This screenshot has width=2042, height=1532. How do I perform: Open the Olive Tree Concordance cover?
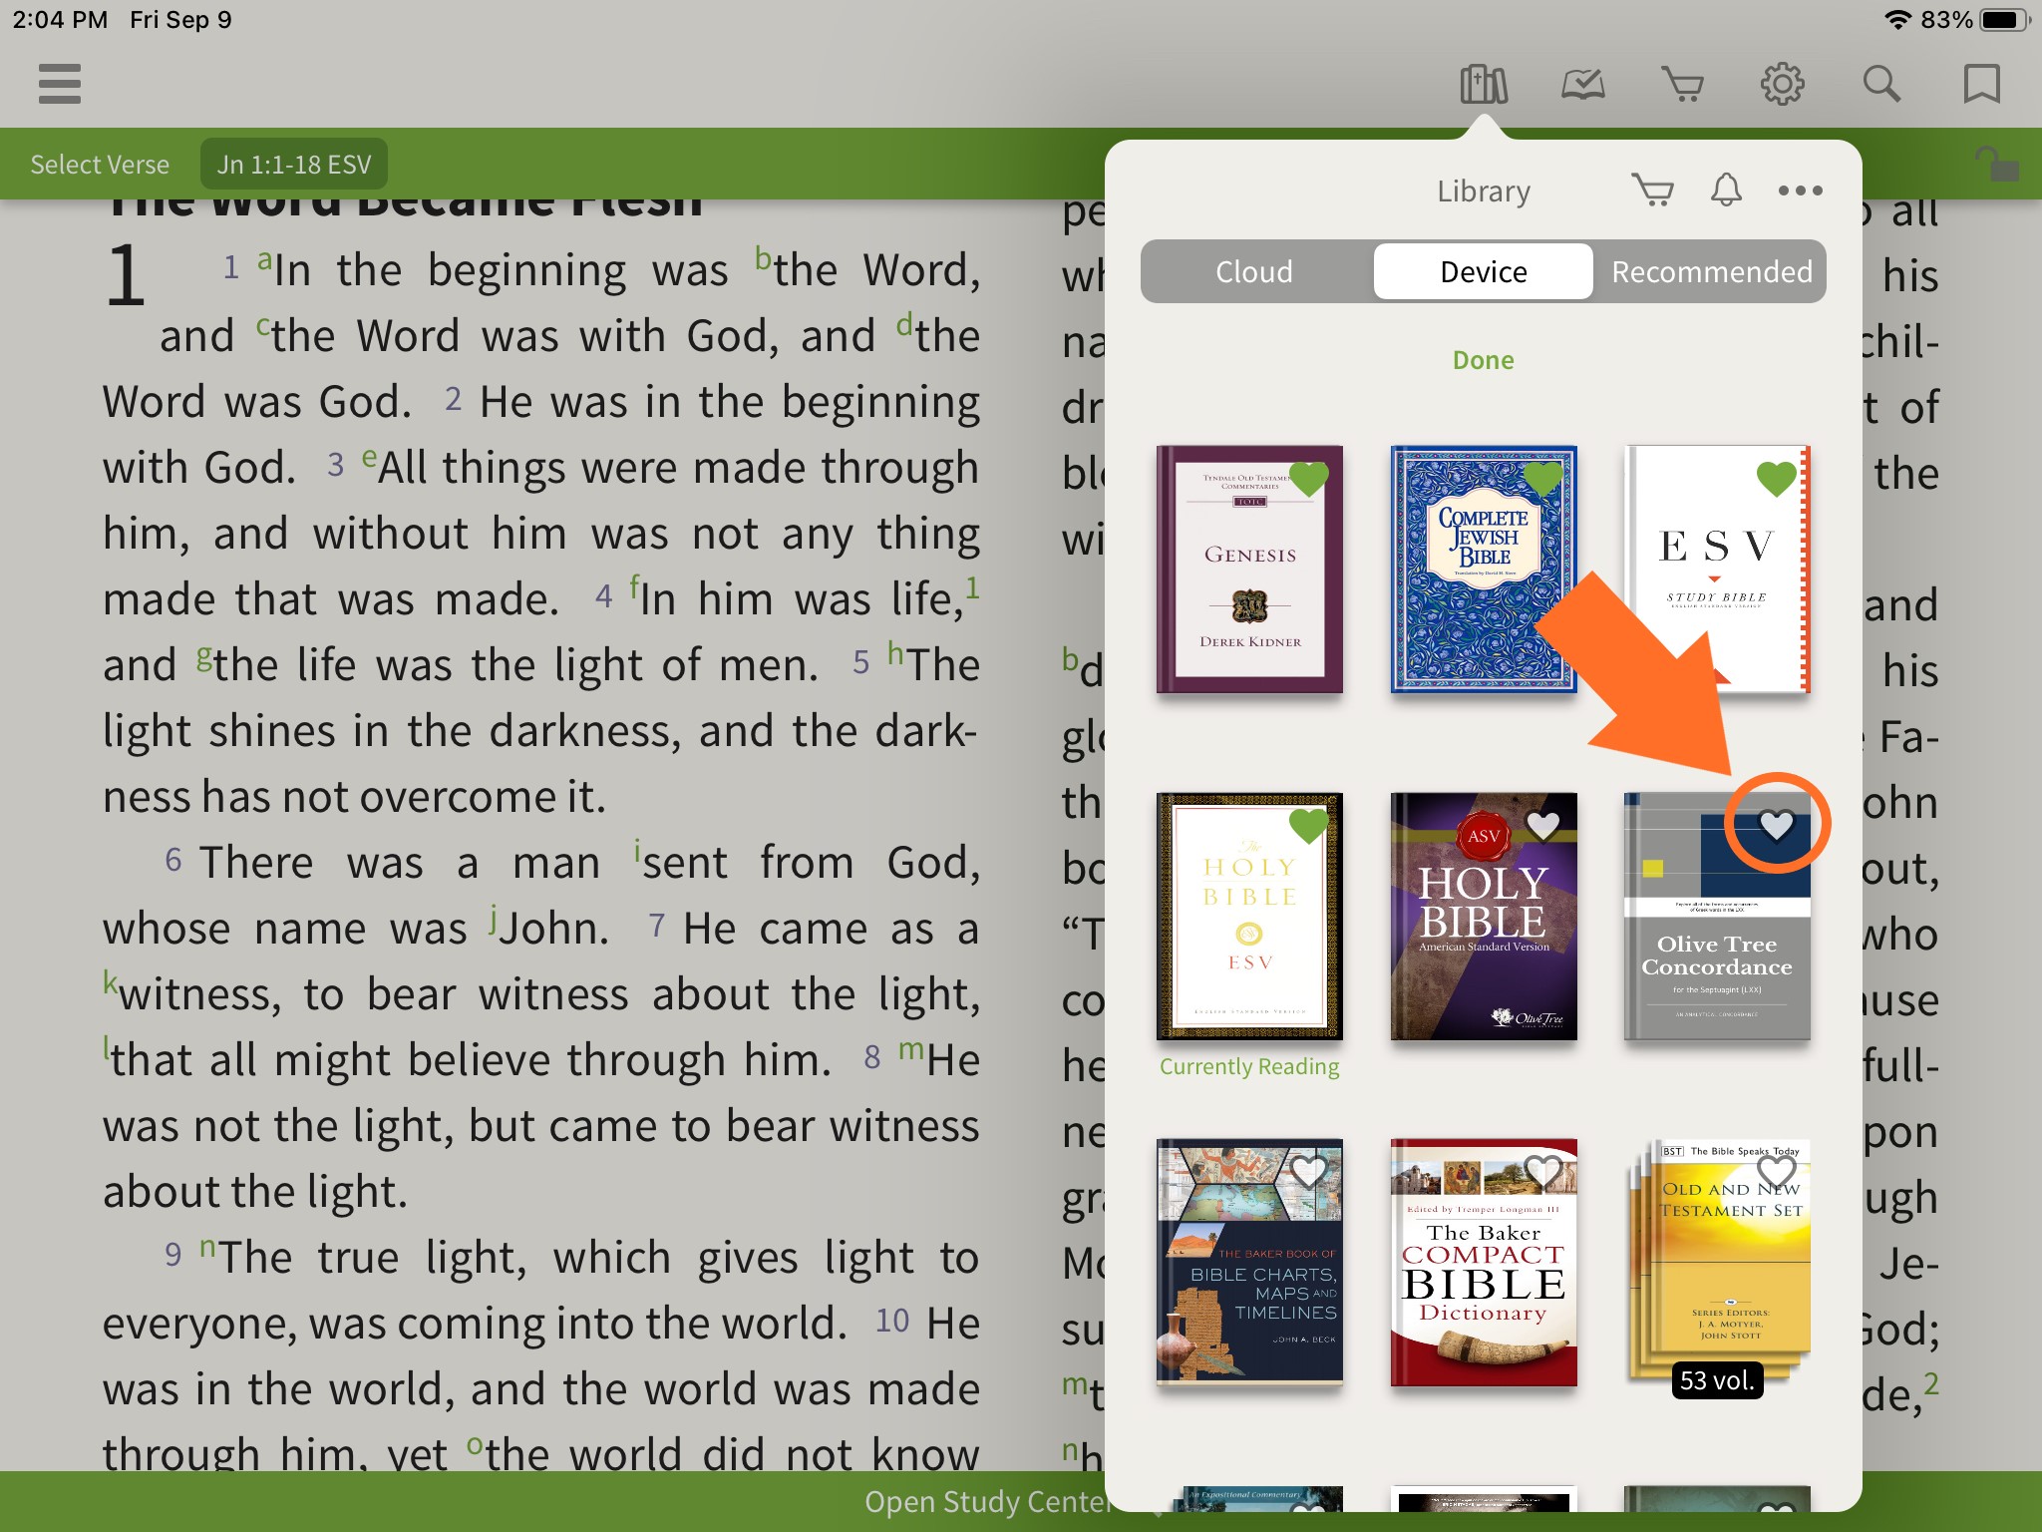pyautogui.click(x=1717, y=916)
